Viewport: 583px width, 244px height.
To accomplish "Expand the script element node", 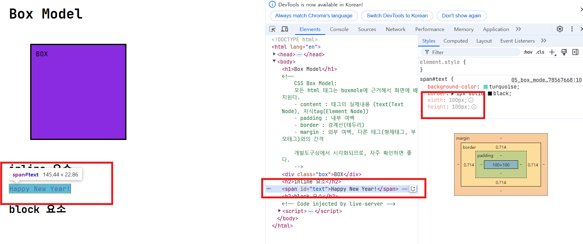I will pyautogui.click(x=280, y=211).
